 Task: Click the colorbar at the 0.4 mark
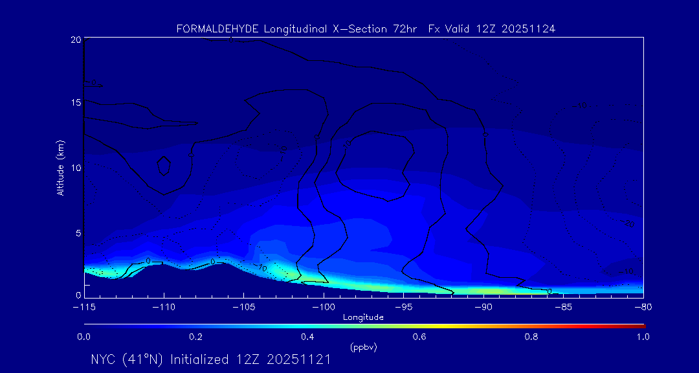point(308,325)
